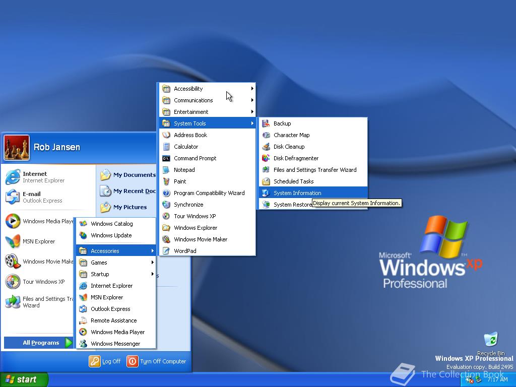Launch Character Map icon
This screenshot has width=516, height=387.
266,135
